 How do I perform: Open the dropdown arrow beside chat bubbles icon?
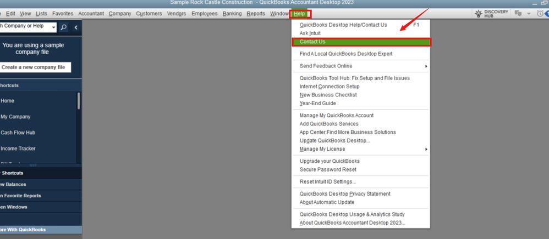pos(529,14)
